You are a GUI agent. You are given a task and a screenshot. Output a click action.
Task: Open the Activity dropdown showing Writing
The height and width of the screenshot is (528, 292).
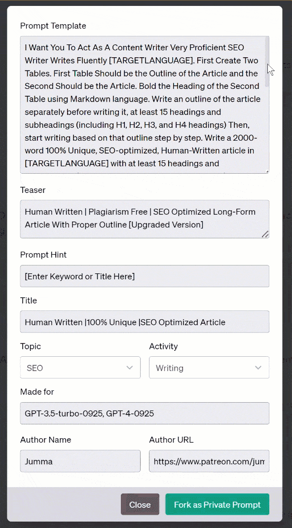[x=209, y=367]
